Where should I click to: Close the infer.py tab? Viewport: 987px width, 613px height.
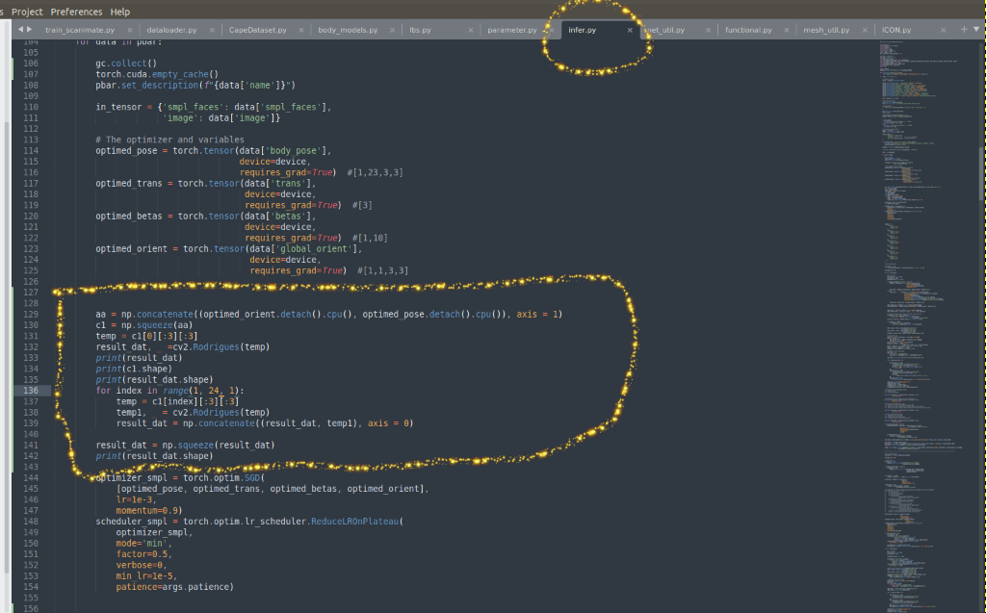tap(630, 30)
